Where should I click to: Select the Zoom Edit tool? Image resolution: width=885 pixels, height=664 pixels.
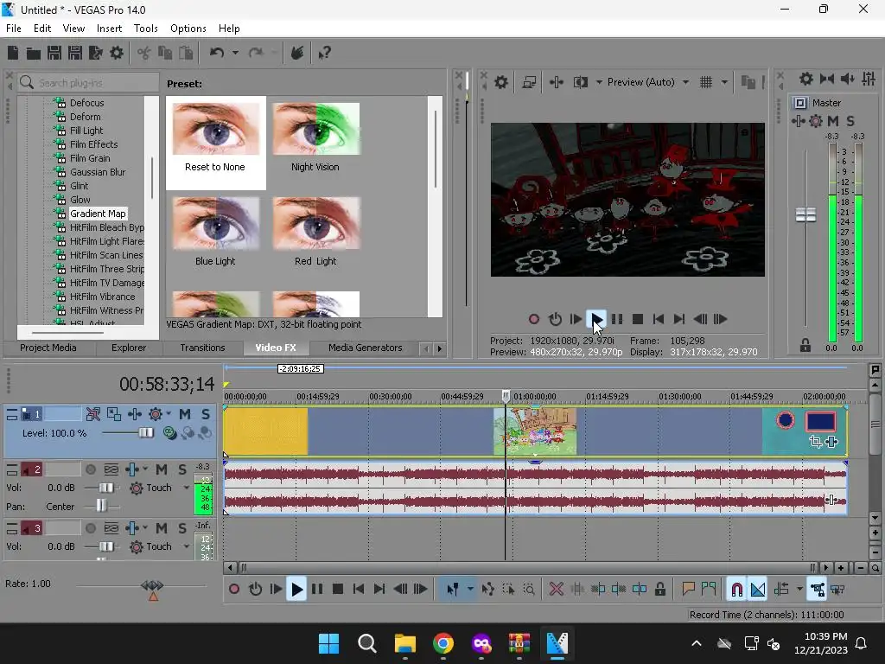coord(529,590)
